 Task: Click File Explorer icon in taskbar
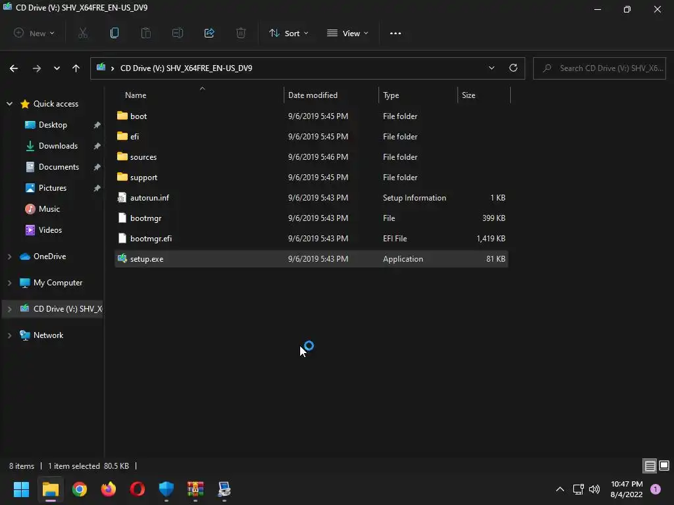coord(50,489)
